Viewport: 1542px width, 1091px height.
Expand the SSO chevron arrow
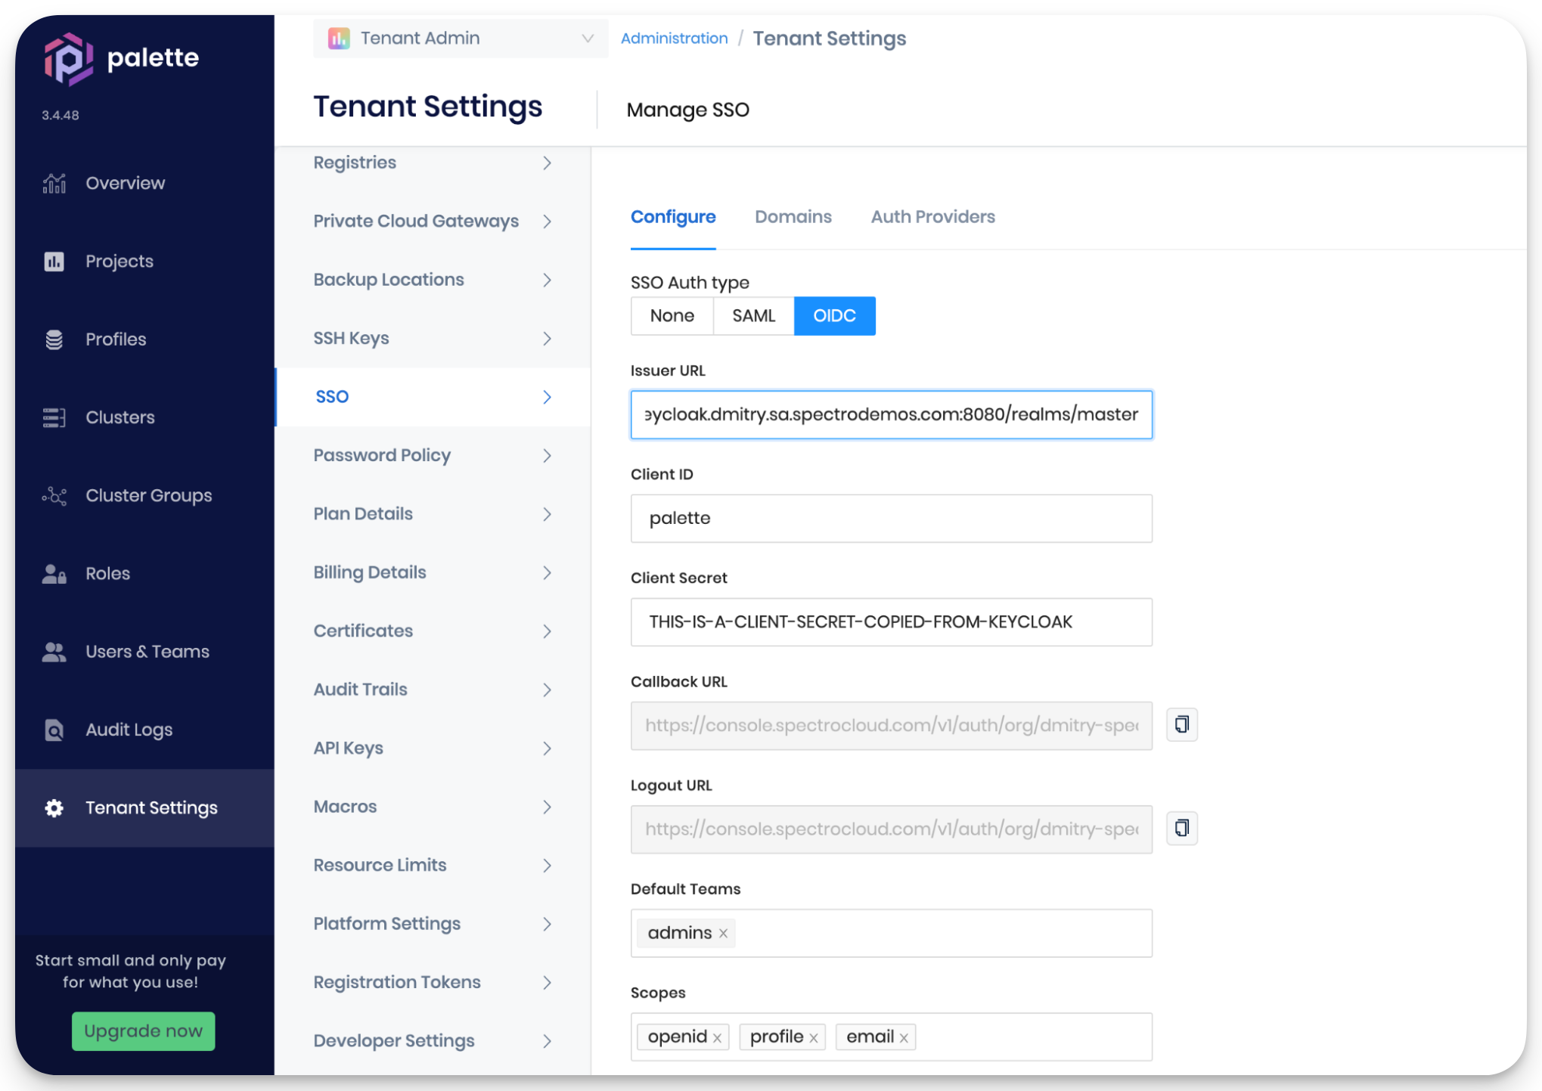[547, 397]
